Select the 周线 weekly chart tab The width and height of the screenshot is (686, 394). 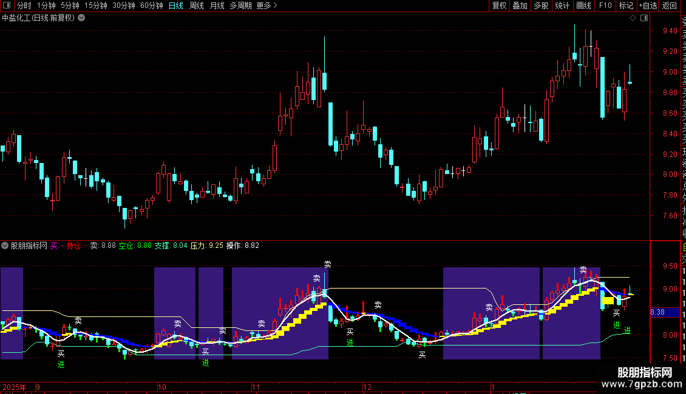pos(197,5)
